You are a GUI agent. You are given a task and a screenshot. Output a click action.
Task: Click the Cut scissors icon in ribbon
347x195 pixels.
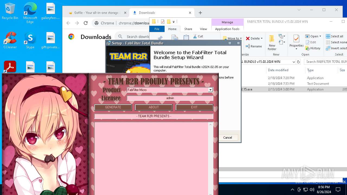pos(195,36)
